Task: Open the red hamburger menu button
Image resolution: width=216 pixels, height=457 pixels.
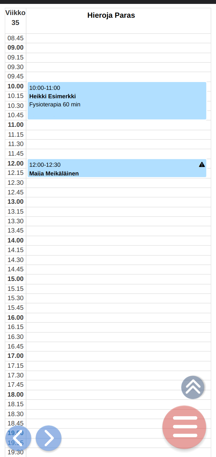Action: [x=184, y=427]
